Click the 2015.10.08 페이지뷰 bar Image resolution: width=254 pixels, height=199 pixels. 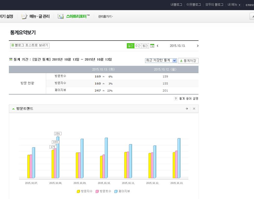point(58,157)
